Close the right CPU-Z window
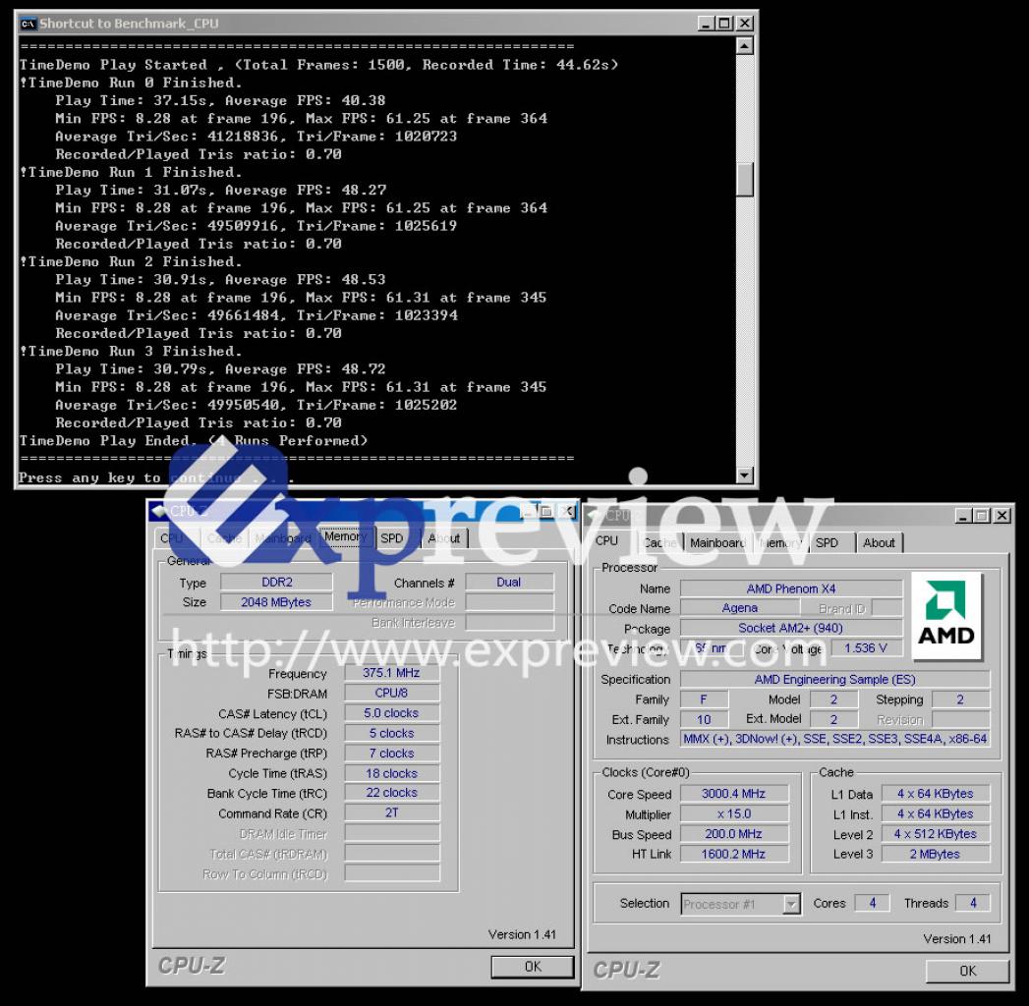The image size is (1029, 1006). click(x=1001, y=516)
